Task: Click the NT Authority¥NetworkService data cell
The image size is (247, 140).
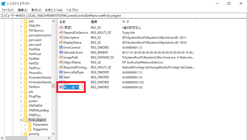Action: tap(143, 62)
